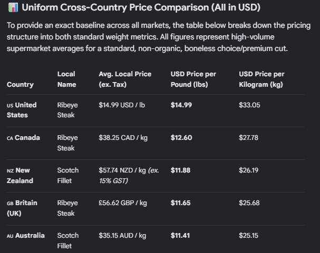The width and height of the screenshot is (320, 253).
Task: Click the bar chart emoji icon in heading
Action: (x=13, y=7)
